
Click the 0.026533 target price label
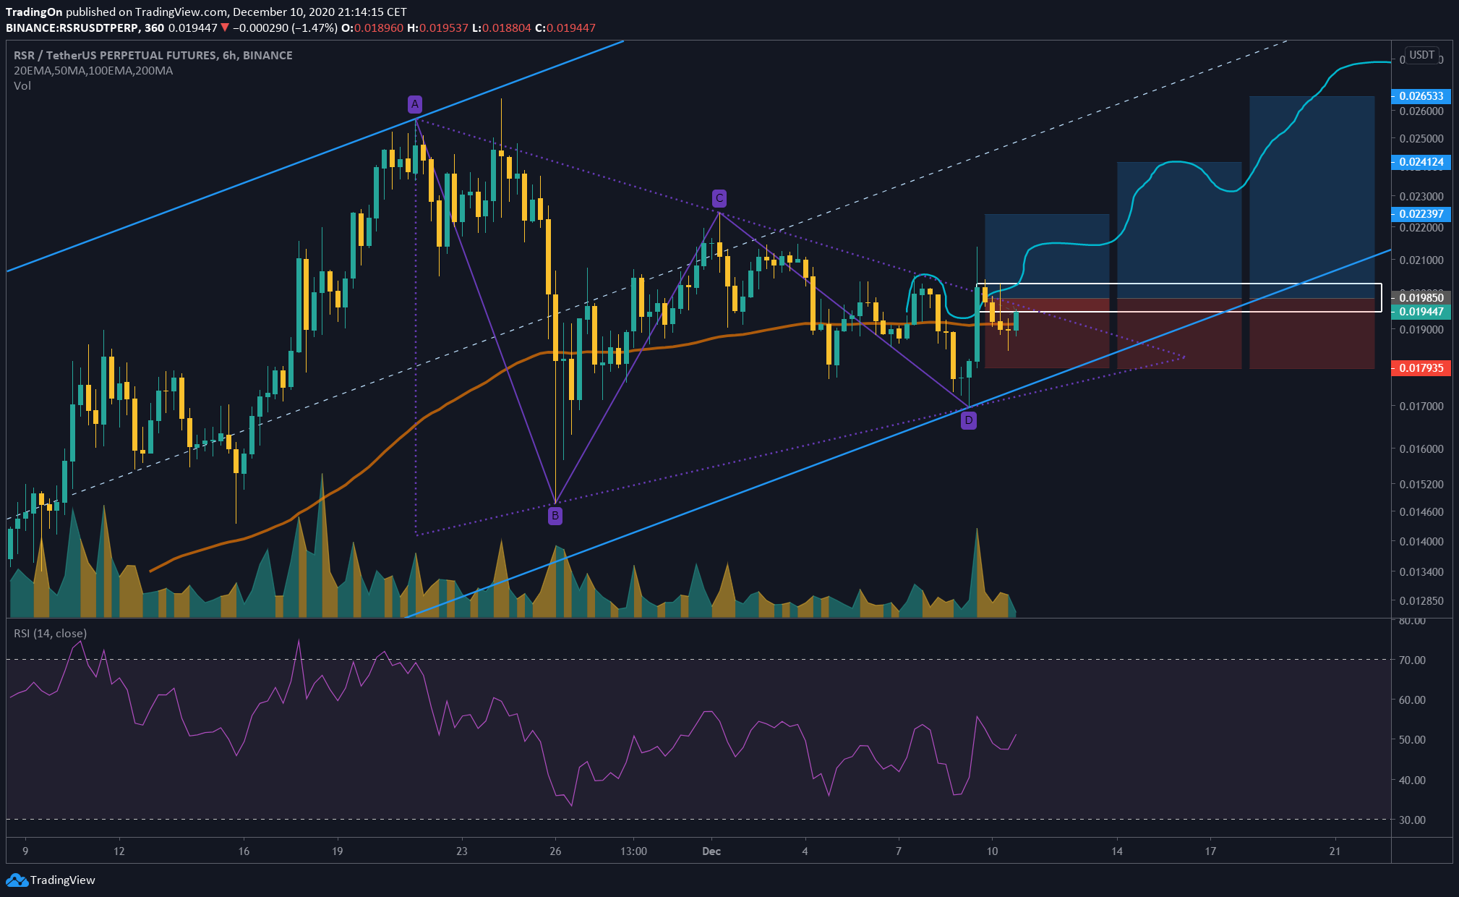(x=1421, y=95)
